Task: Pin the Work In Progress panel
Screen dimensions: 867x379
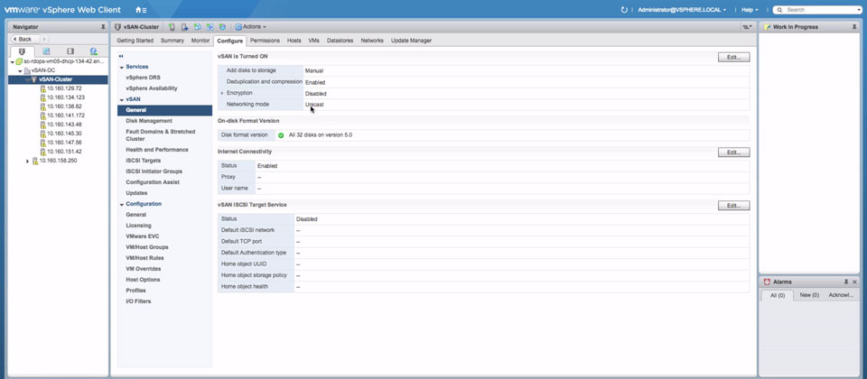Action: click(x=854, y=27)
